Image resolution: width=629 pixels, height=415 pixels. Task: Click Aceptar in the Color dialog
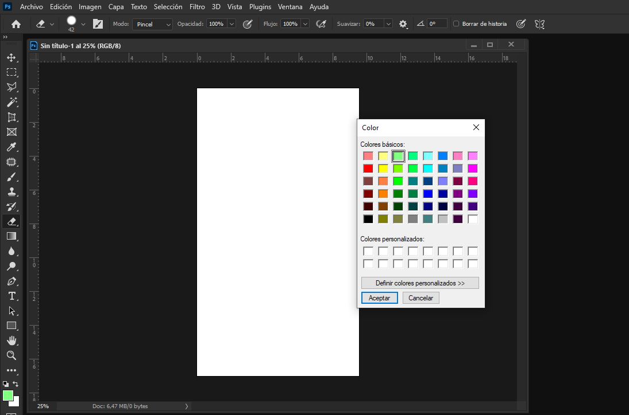tap(379, 297)
